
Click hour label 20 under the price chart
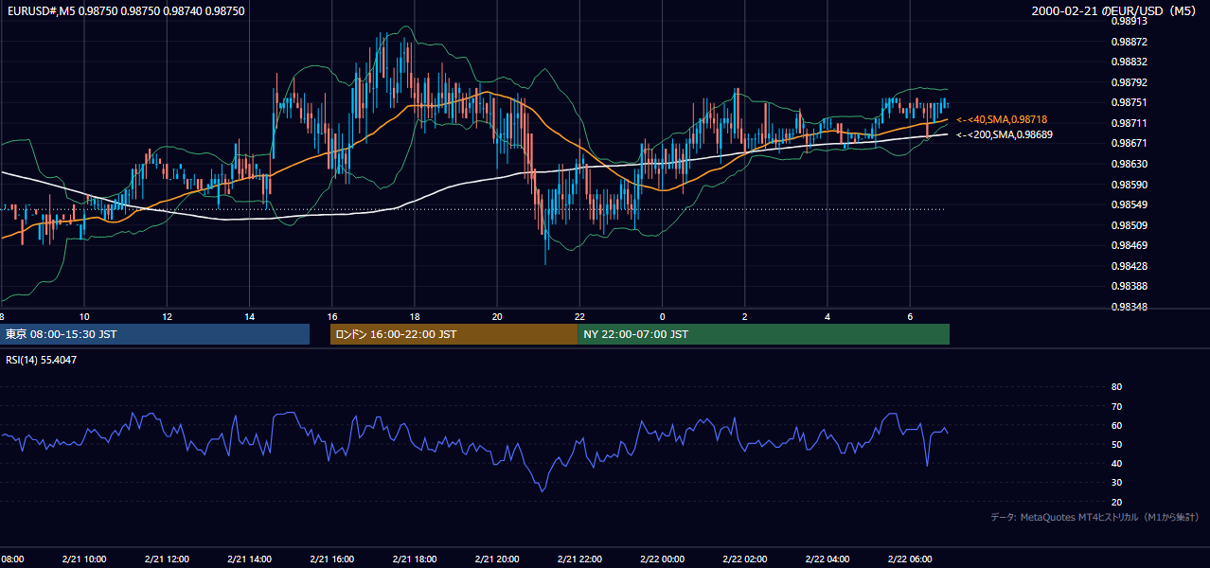pos(497,316)
